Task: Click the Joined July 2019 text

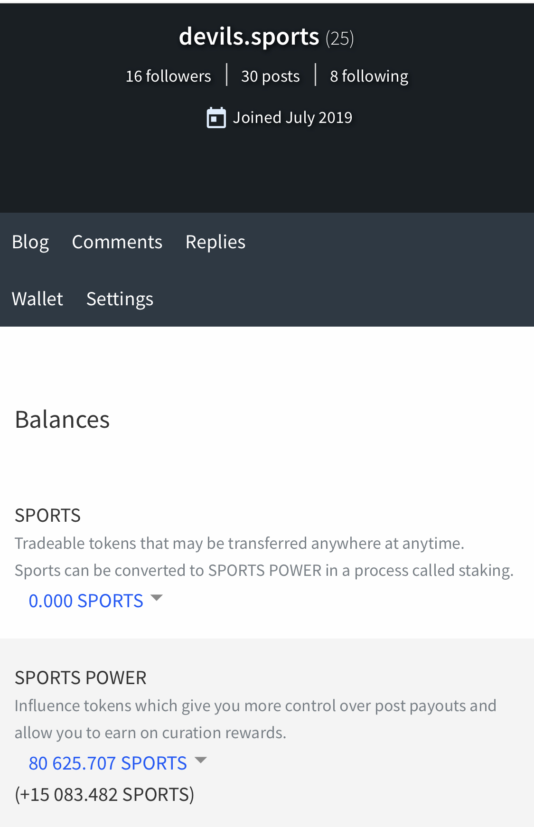Action: pos(292,117)
